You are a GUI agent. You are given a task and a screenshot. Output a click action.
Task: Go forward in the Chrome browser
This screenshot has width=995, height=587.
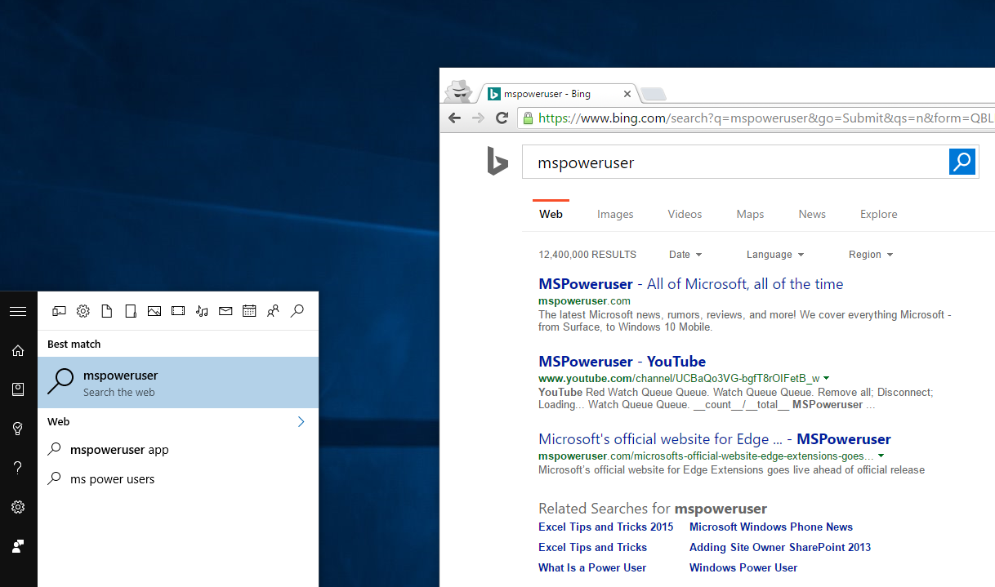[479, 118]
